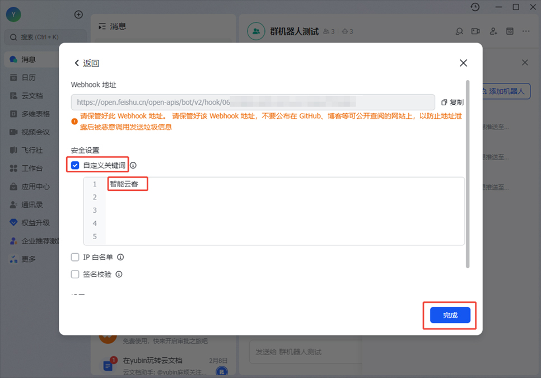541x378 pixels.
Task: Click the bot count 3 in group header
Action: click(347, 31)
